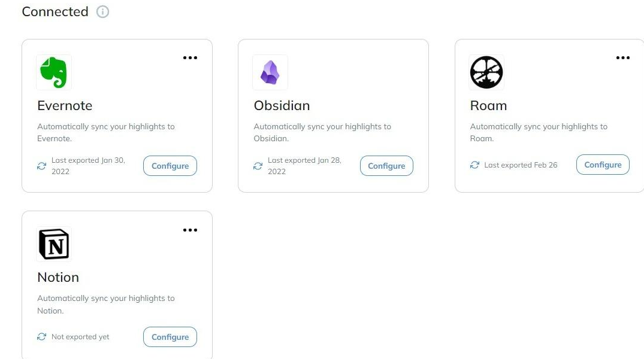Viewport: 644px width, 359px height.
Task: Click the Evernote sync arrows icon
Action: [x=41, y=166]
